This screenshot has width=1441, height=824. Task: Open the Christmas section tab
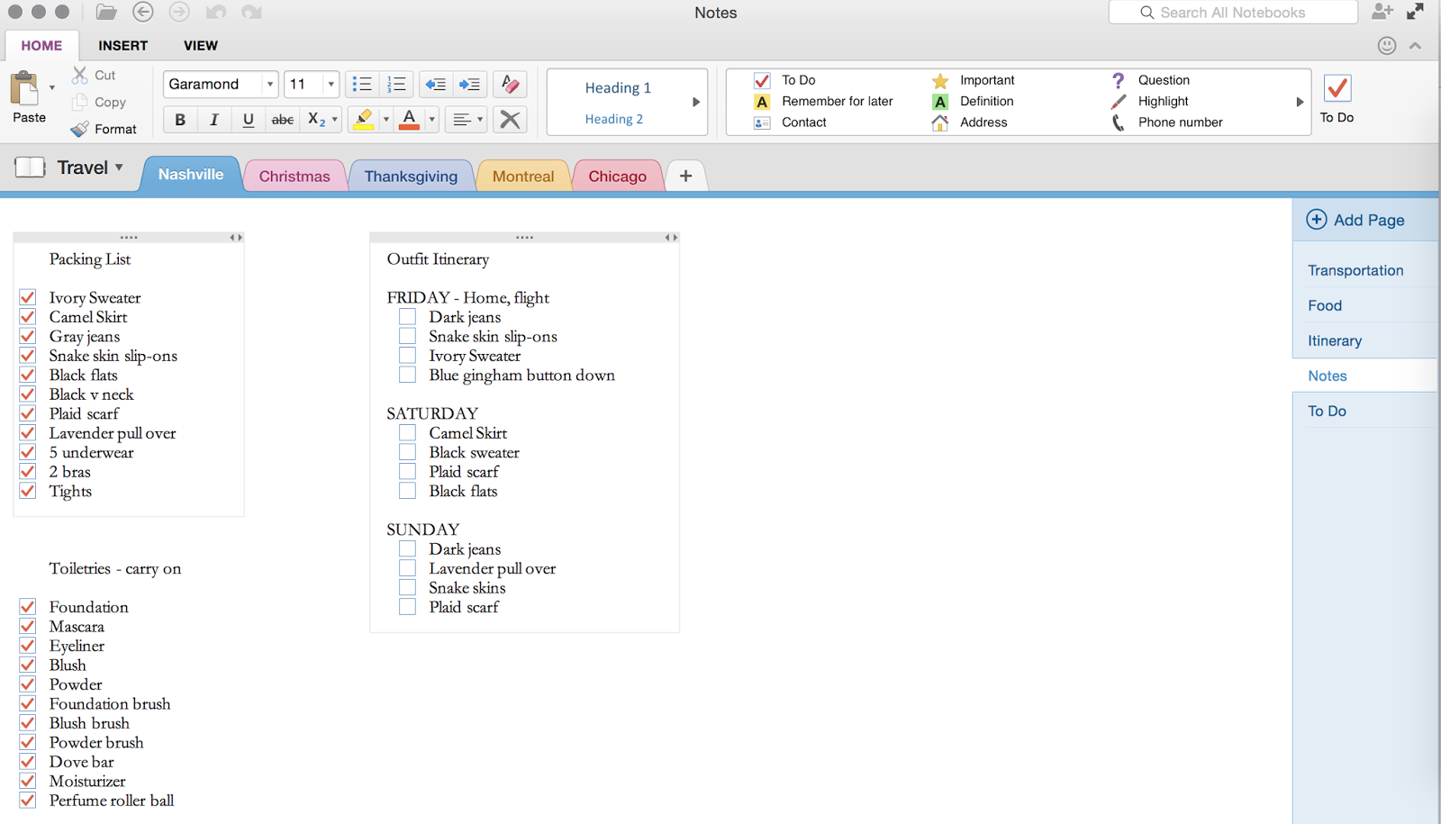click(x=295, y=176)
